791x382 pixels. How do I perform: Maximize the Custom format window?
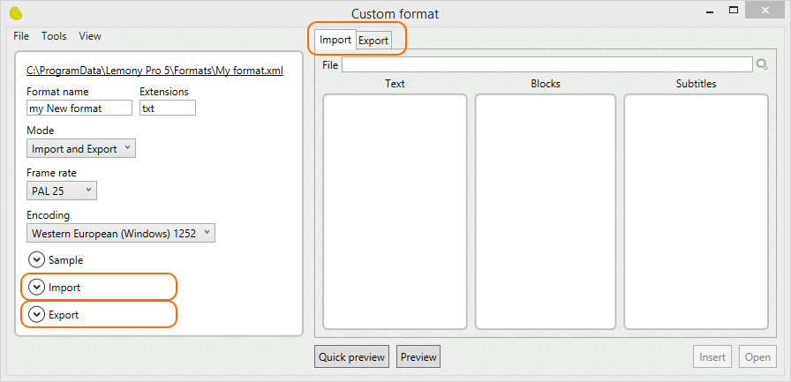(x=734, y=10)
